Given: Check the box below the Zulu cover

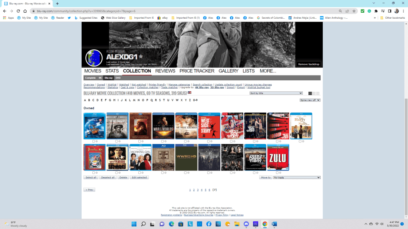Looking at the screenshot, I should coord(277,173).
